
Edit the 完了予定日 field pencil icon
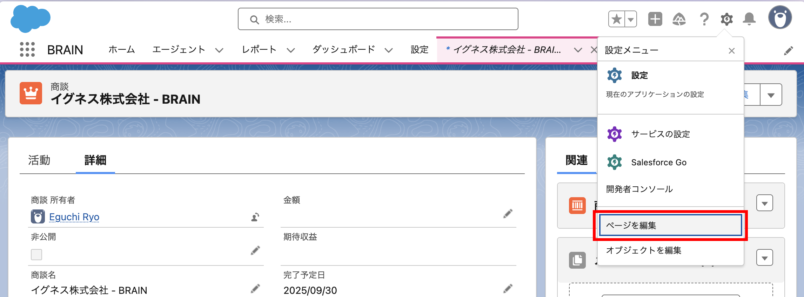tap(508, 289)
